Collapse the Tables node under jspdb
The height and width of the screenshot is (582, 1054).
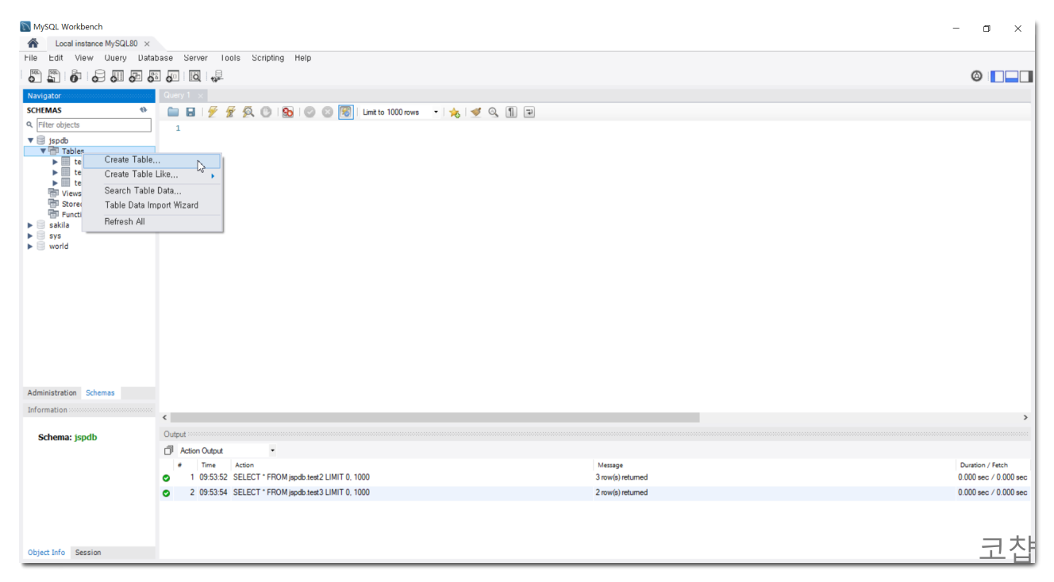tap(43, 151)
